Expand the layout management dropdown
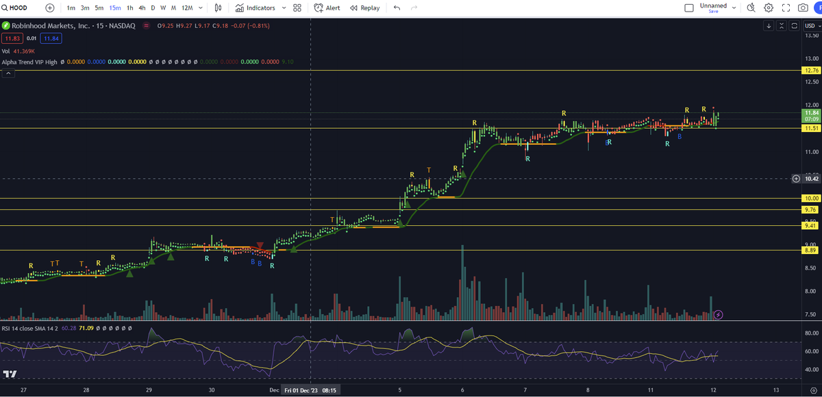This screenshot has width=822, height=397. [x=734, y=8]
